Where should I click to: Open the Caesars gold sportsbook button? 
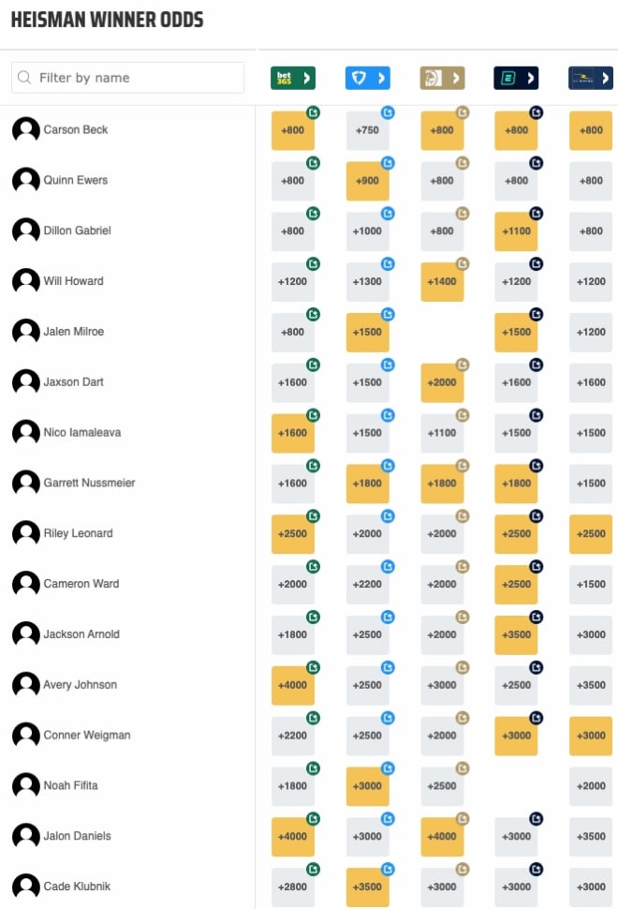442,78
